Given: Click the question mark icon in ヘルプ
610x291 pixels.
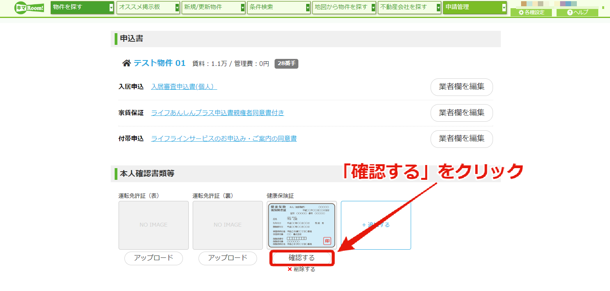Looking at the screenshot, I should 570,12.
